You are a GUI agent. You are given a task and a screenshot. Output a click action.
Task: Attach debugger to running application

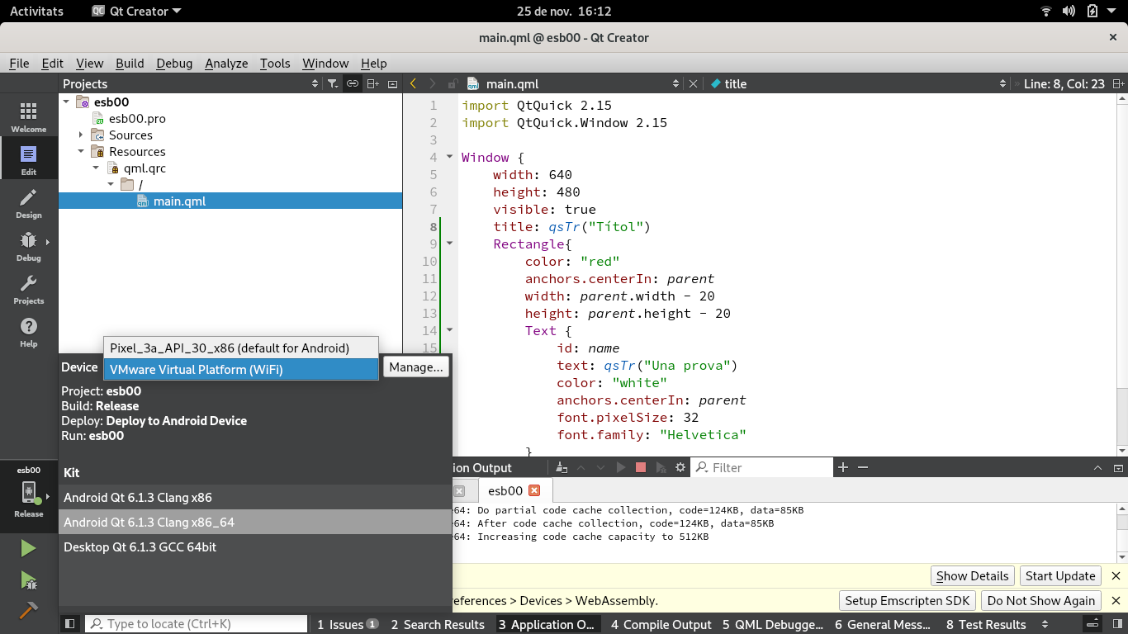(661, 467)
